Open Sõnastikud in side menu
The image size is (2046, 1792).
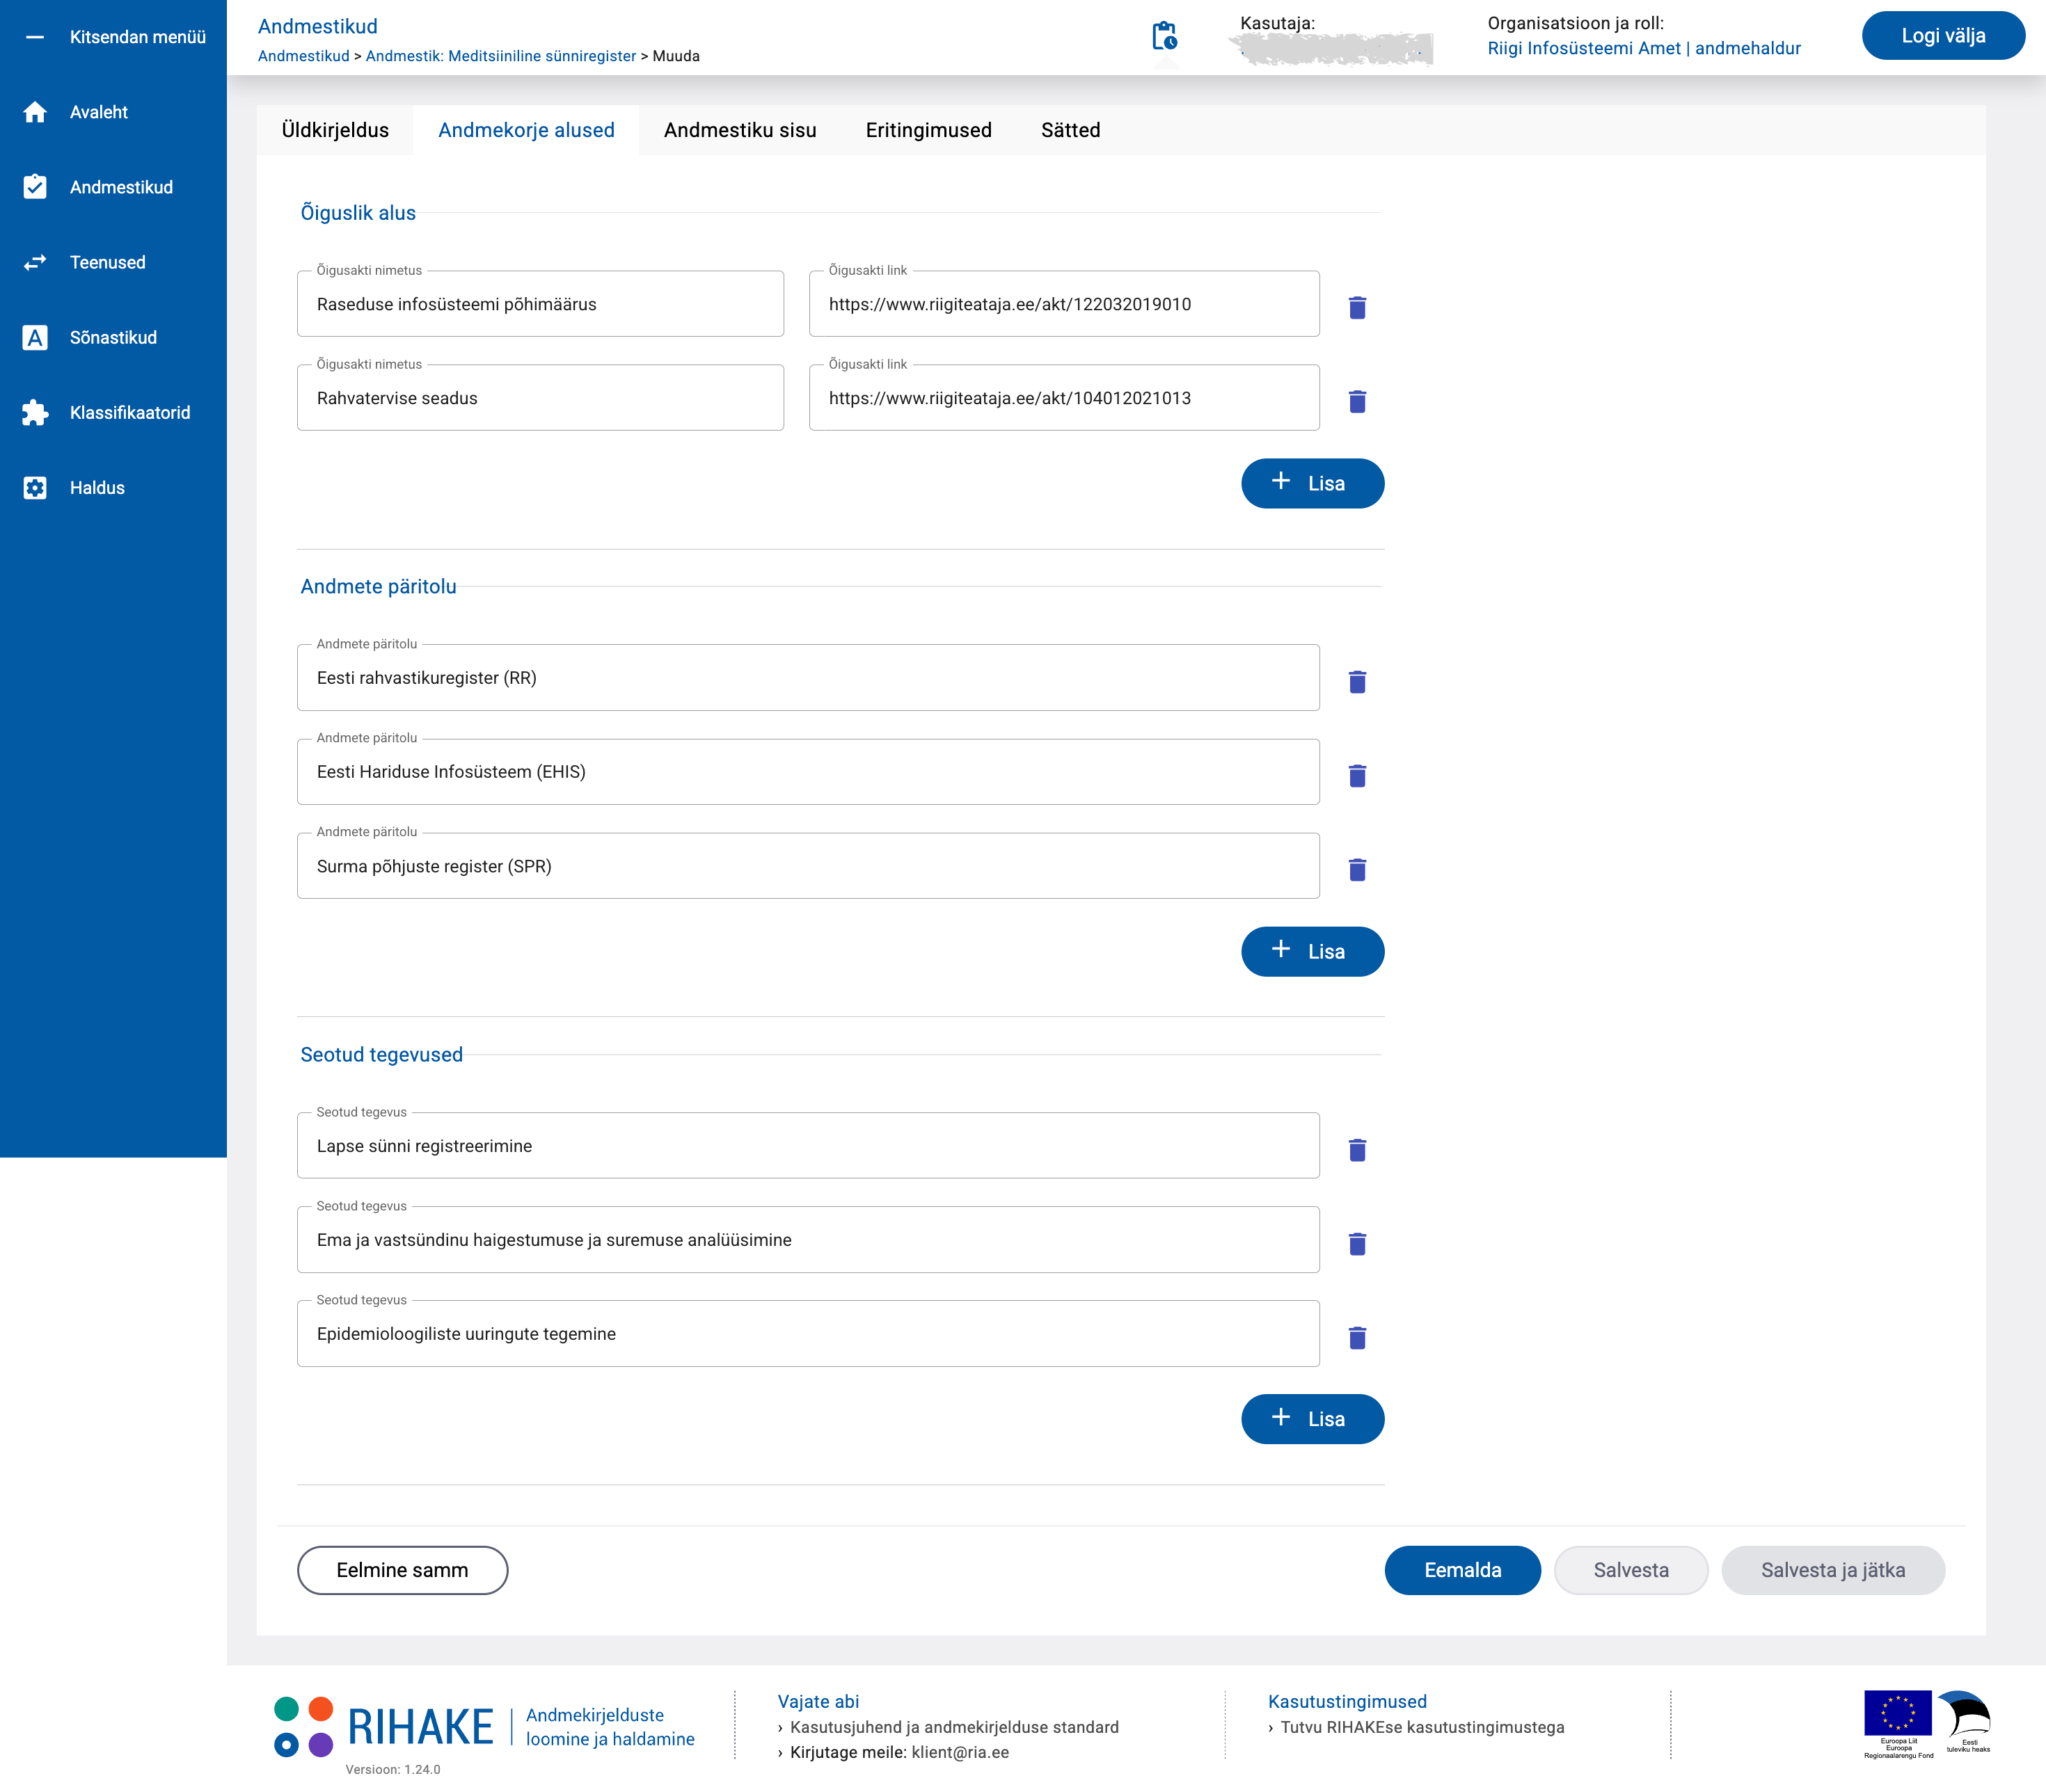click(113, 338)
